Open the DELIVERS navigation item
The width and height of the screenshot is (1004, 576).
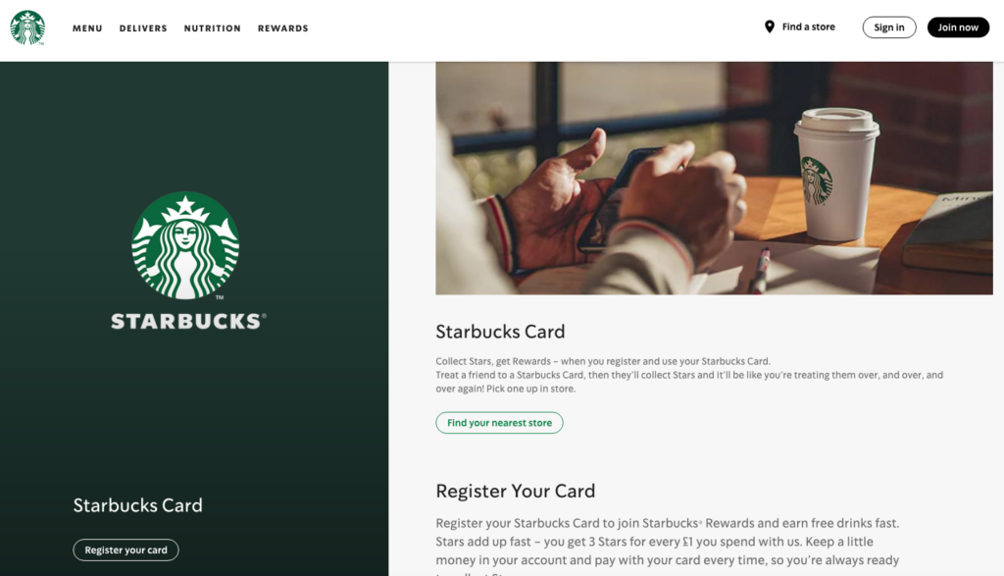pyautogui.click(x=143, y=28)
